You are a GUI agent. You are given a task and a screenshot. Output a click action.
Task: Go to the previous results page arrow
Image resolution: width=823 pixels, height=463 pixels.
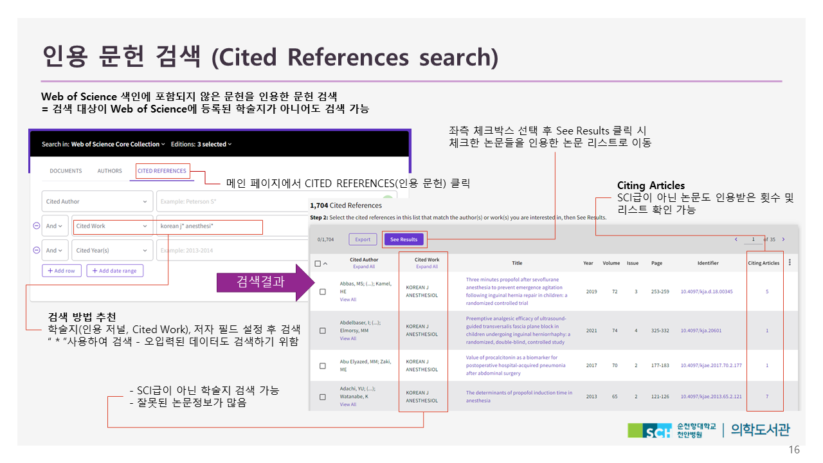click(x=736, y=239)
